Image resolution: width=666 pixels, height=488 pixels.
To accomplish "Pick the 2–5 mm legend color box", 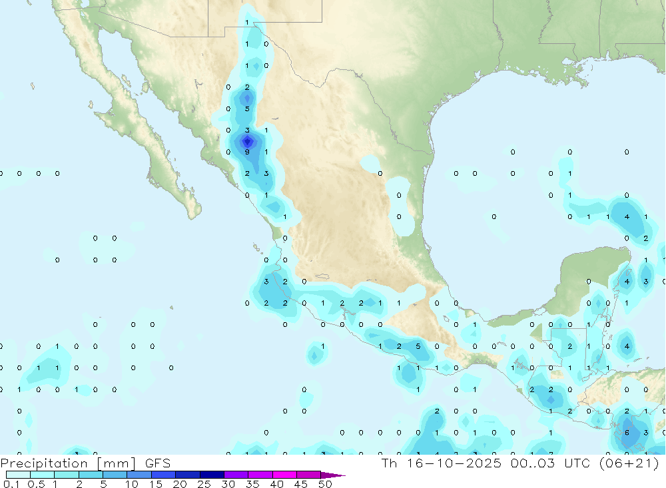I will (91, 475).
